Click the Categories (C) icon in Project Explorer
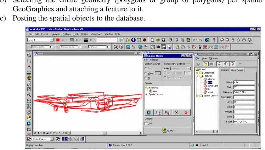Screen dimensions: 265x150 [x=219, y=64]
